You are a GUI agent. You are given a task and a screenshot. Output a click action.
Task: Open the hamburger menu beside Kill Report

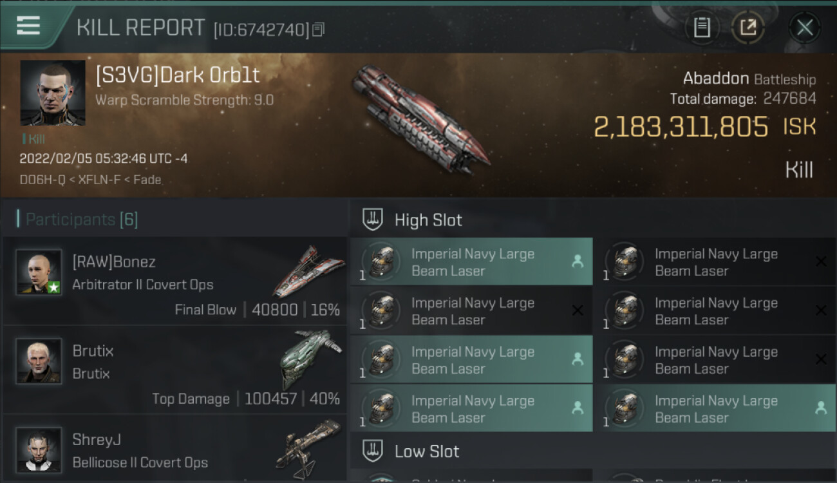(x=28, y=26)
